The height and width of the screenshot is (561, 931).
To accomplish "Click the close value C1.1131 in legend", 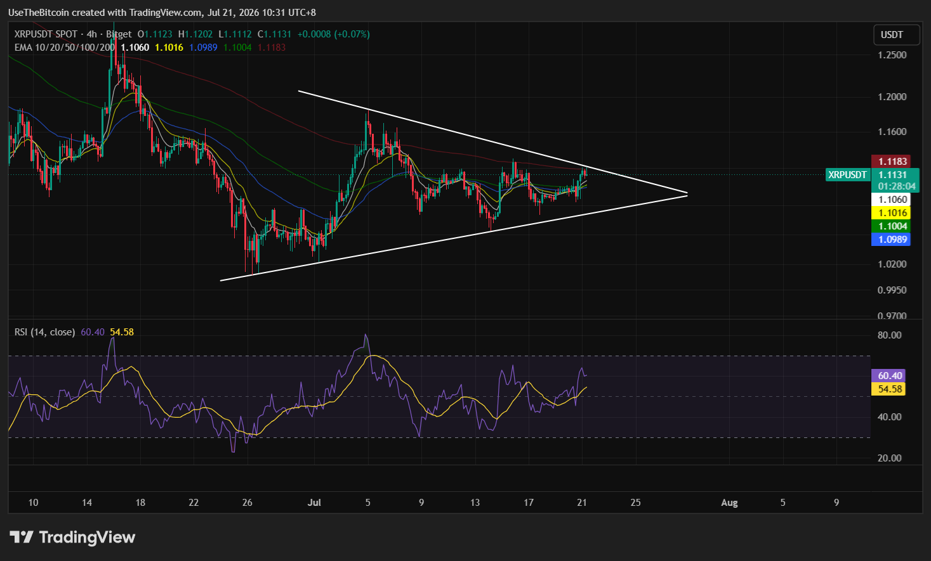I will coord(274,34).
